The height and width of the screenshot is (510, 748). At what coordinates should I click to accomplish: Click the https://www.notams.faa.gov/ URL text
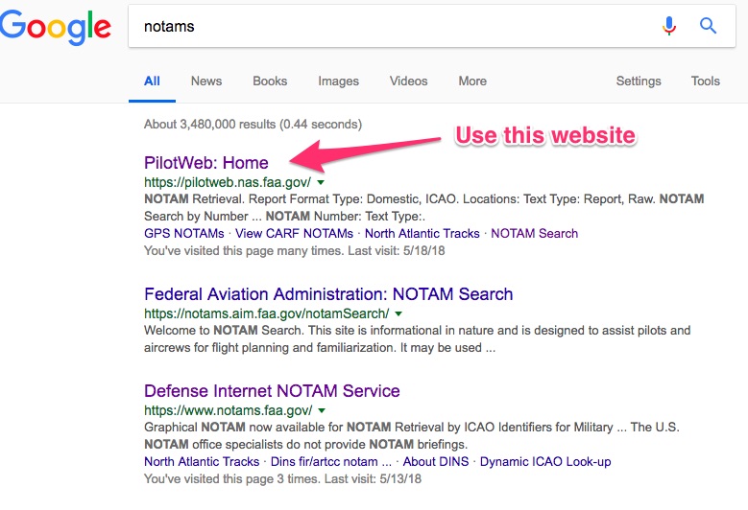[x=228, y=410]
